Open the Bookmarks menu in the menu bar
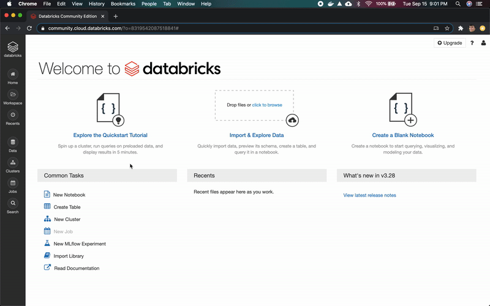The image size is (490, 306). tap(123, 4)
